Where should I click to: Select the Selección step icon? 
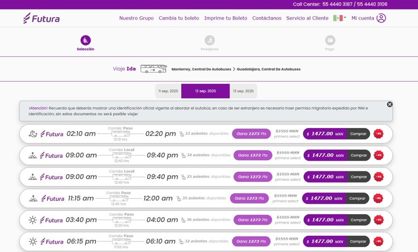coord(86,41)
